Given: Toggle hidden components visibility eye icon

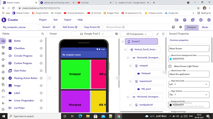Looking at the screenshot, I should [116, 34].
